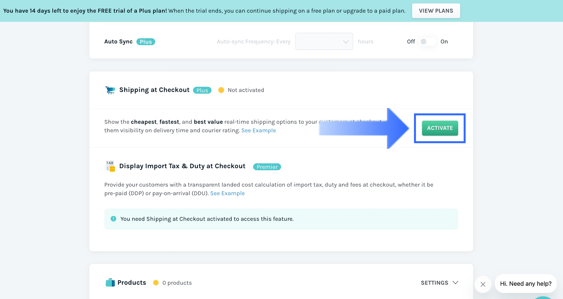Click the yellow dot beside 0 products

coord(156,283)
